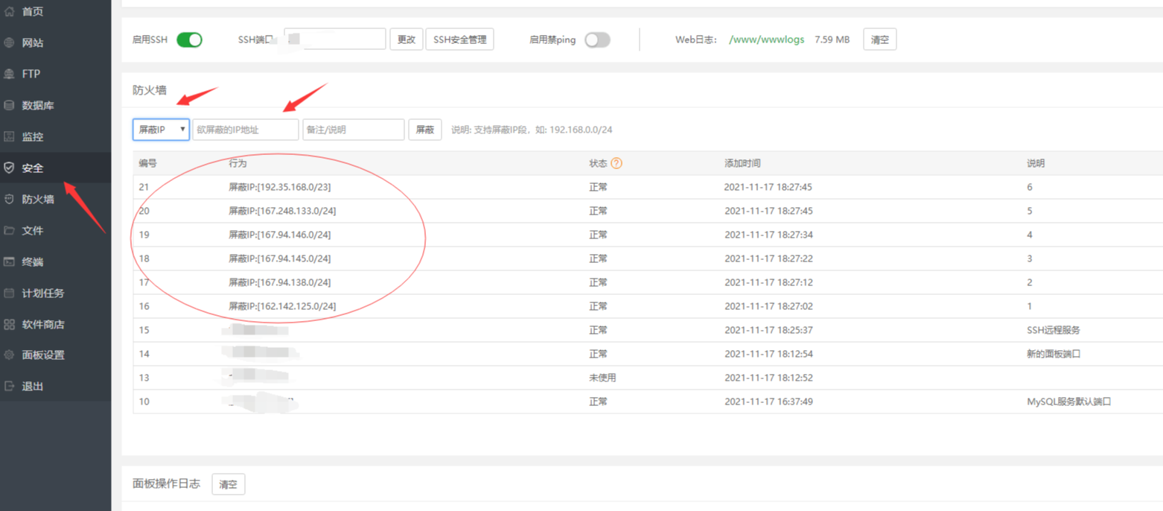This screenshot has height=511, width=1163.
Task: Clear Web日志 with 清空 button
Action: [879, 39]
